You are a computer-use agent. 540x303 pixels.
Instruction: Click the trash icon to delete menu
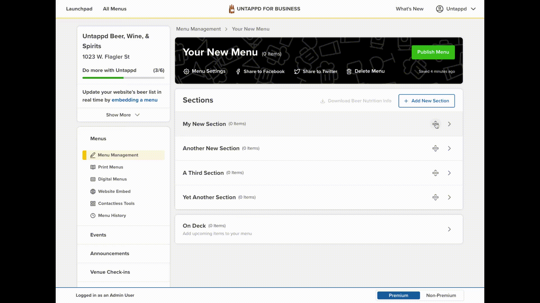(349, 71)
